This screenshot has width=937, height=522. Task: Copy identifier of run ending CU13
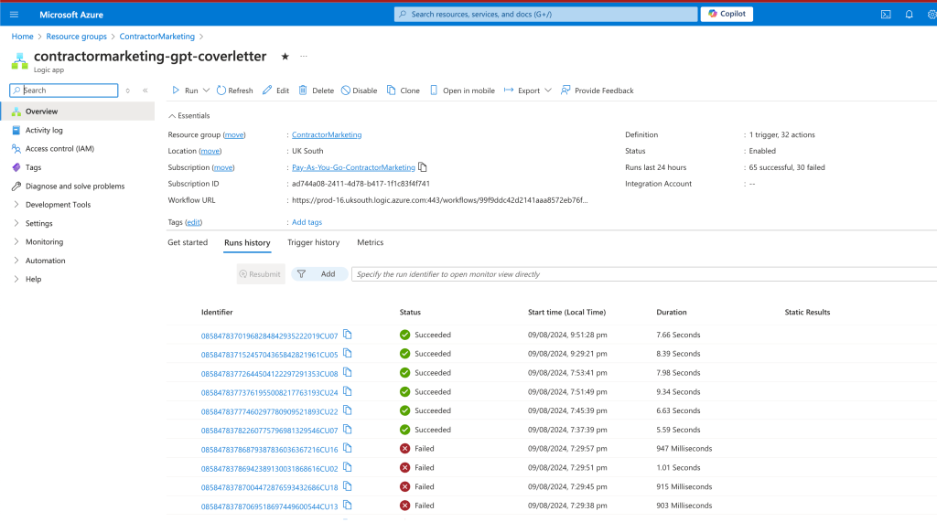(x=348, y=506)
